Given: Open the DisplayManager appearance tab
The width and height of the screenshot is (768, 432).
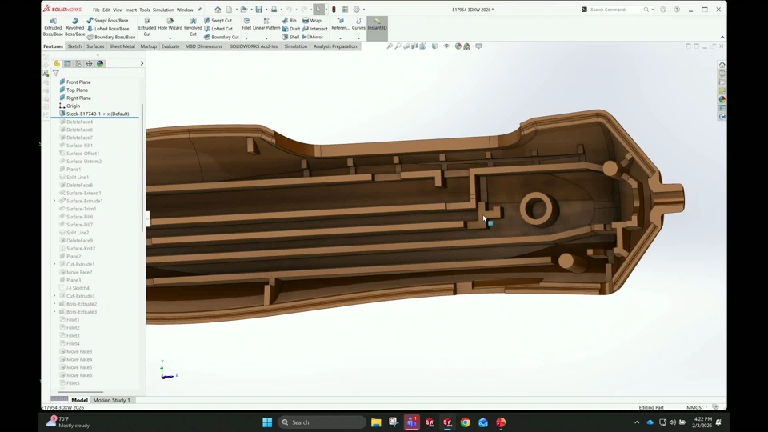Looking at the screenshot, I should coord(100,63).
